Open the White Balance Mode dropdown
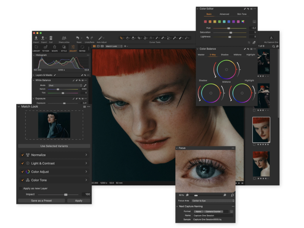The height and width of the screenshot is (228, 304). click(x=65, y=85)
